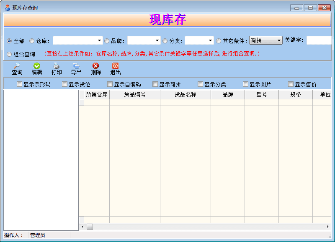
Task: Click the horizontal scrollbar right arrow
Action: (328, 227)
